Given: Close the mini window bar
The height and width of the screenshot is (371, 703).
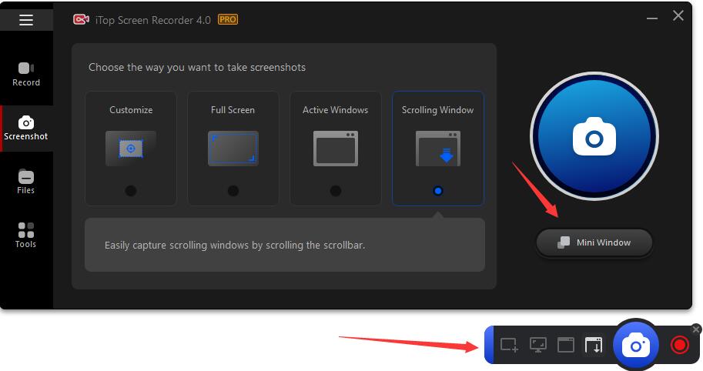Looking at the screenshot, I should (696, 329).
